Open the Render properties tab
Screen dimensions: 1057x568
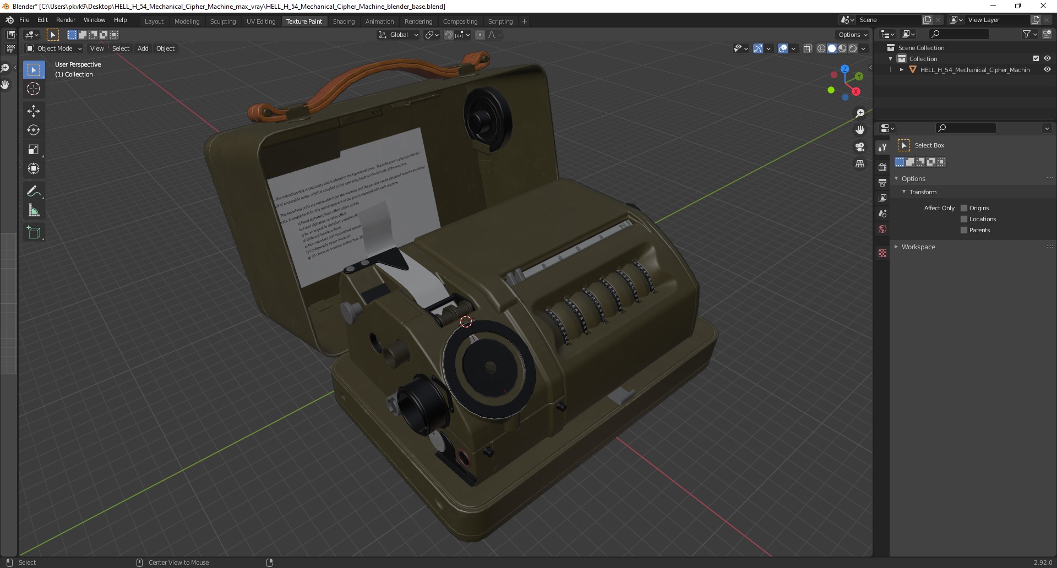(882, 167)
